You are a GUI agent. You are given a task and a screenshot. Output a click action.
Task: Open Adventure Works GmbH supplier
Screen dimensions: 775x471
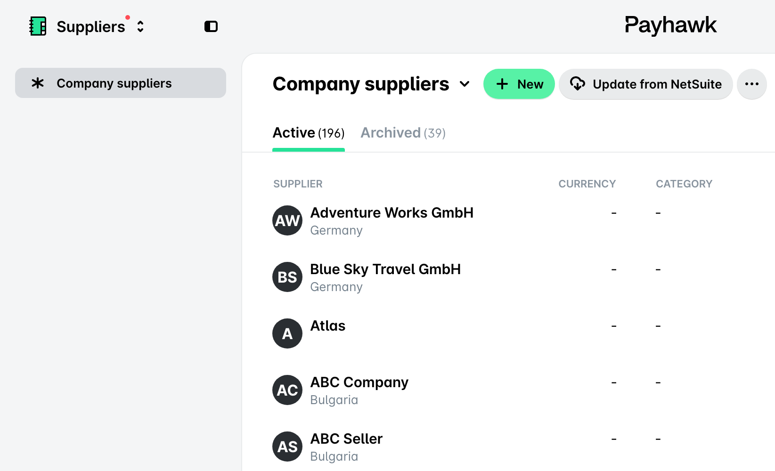(392, 213)
